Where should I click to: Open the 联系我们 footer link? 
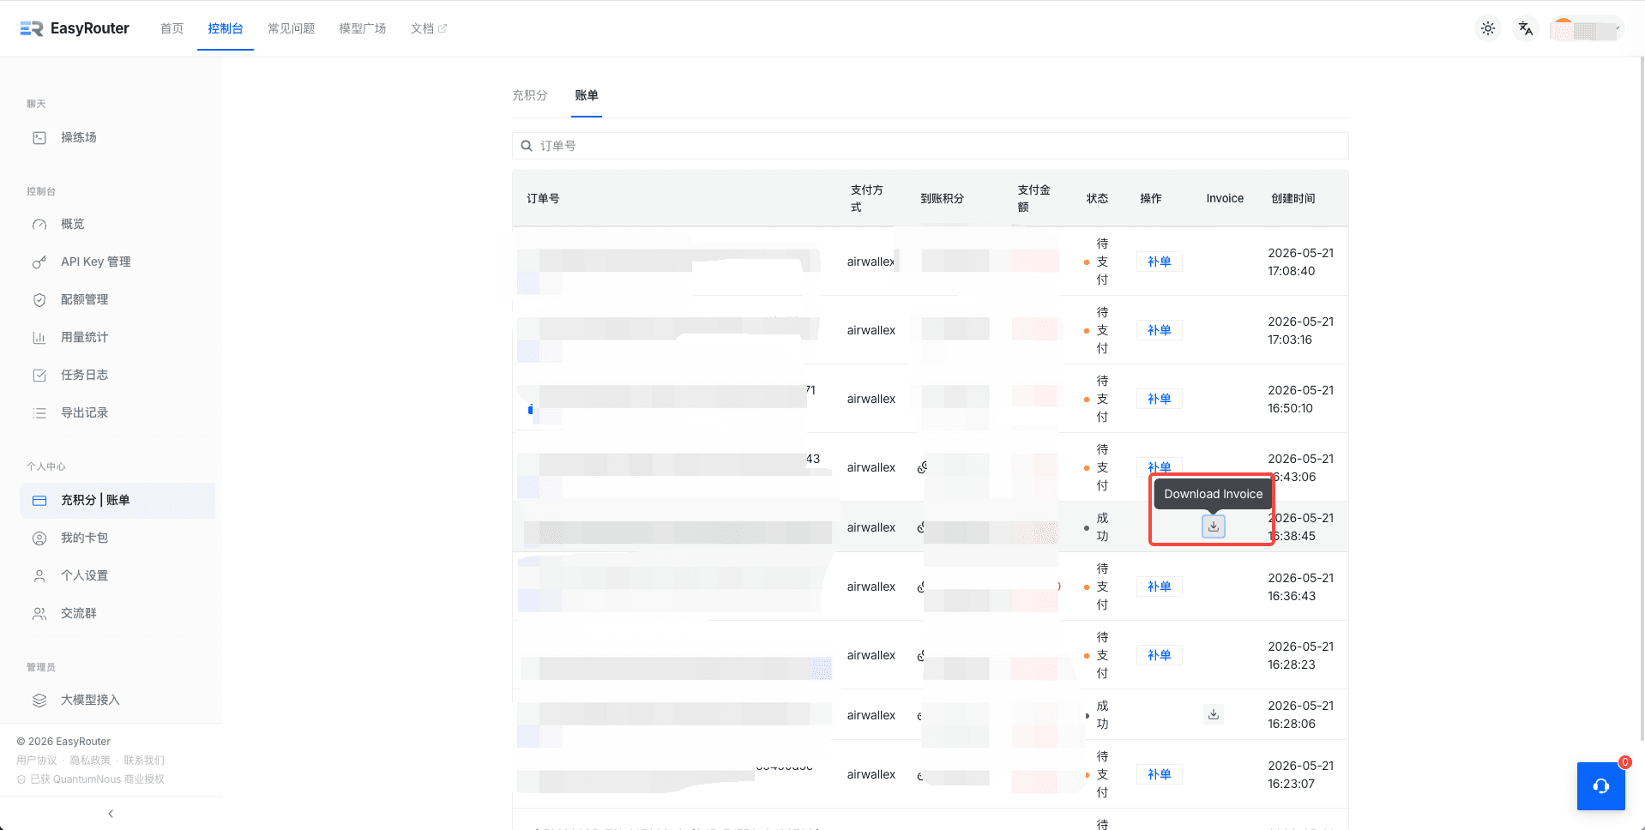tap(144, 761)
